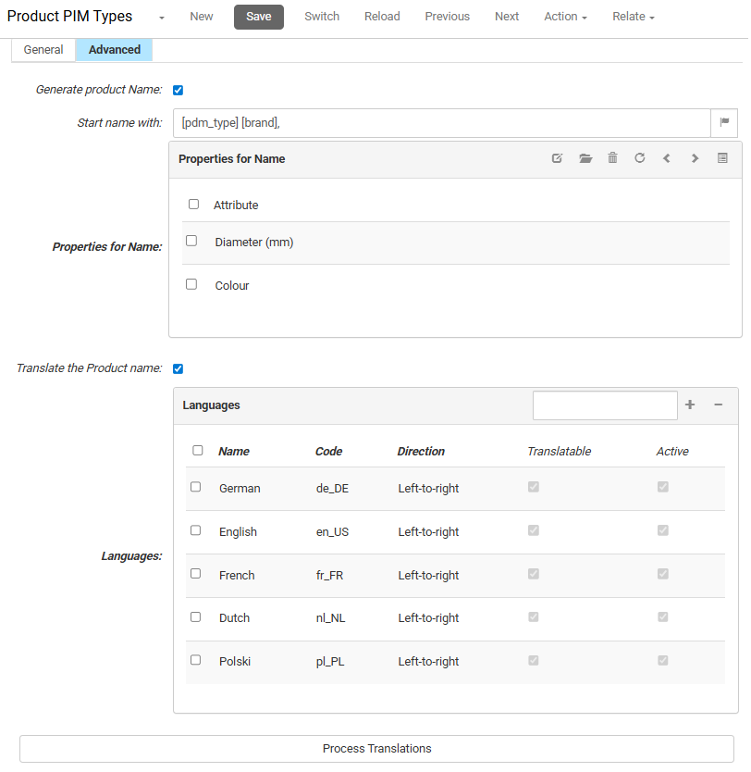Check the German language row
The image size is (751, 772).
click(196, 486)
